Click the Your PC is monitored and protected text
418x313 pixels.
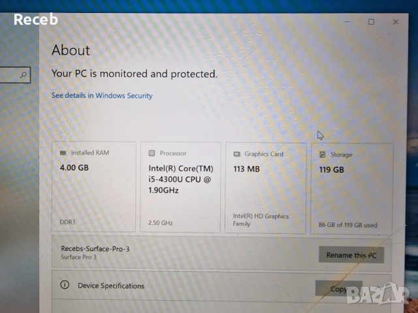tap(135, 74)
